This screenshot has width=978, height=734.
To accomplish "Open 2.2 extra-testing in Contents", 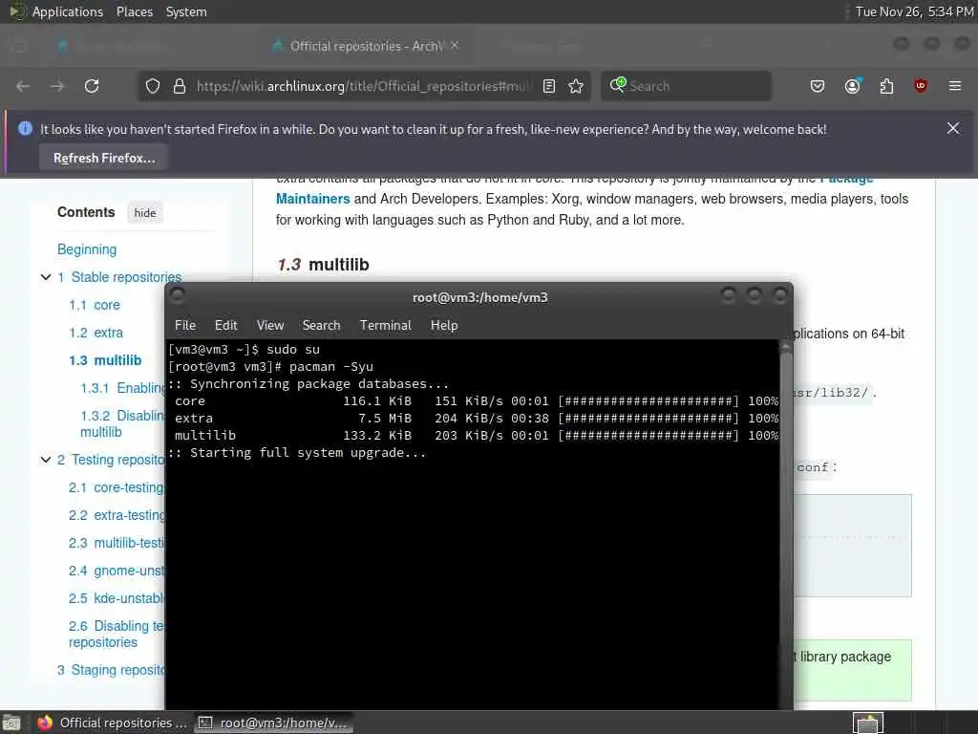I will [x=117, y=515].
